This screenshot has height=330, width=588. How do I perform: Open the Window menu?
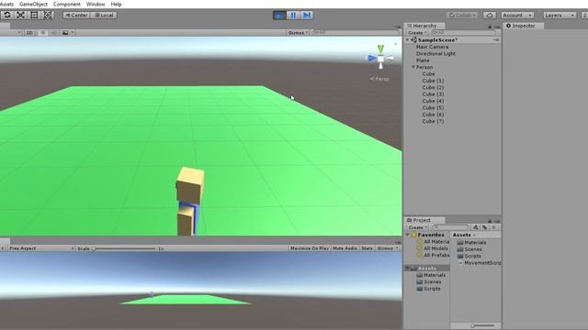(96, 4)
